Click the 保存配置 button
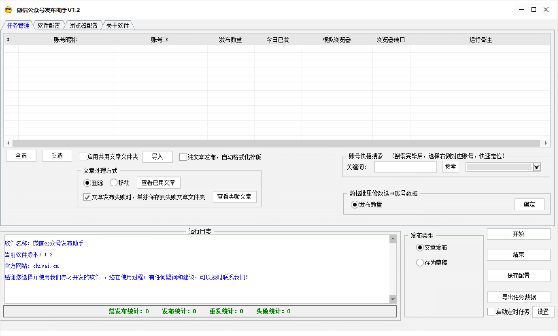 [x=519, y=275]
